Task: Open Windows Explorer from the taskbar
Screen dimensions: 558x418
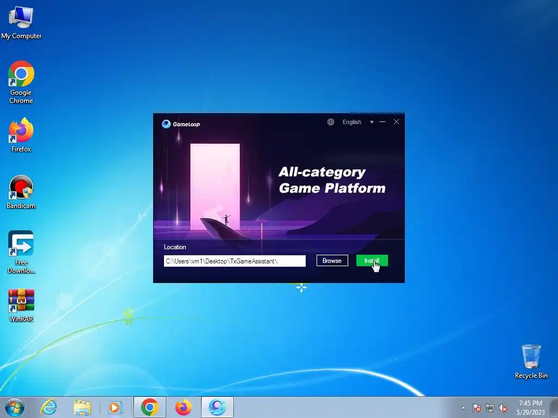Action: [82, 407]
